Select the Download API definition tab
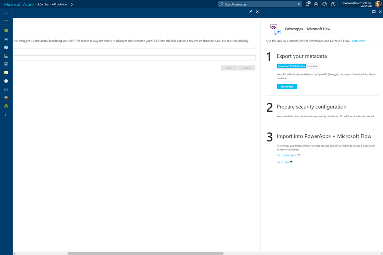 coord(291,66)
